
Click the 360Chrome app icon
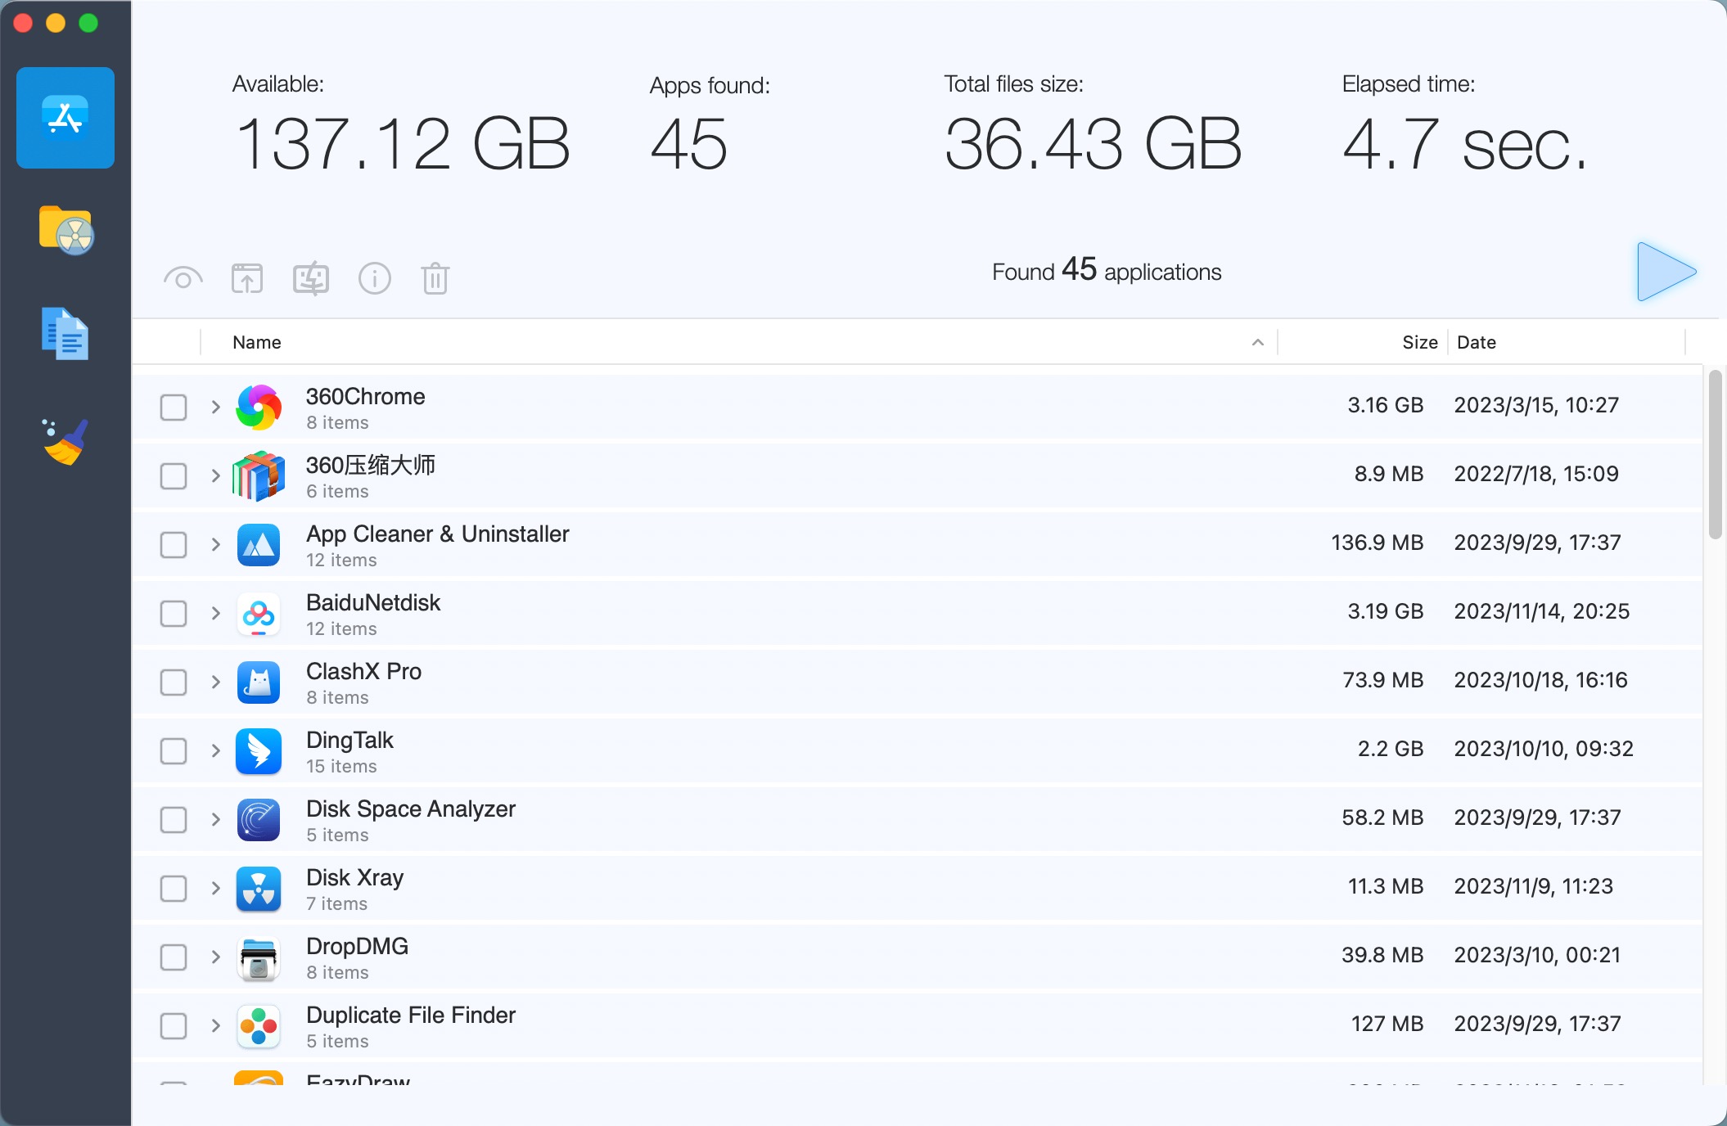pyautogui.click(x=259, y=408)
